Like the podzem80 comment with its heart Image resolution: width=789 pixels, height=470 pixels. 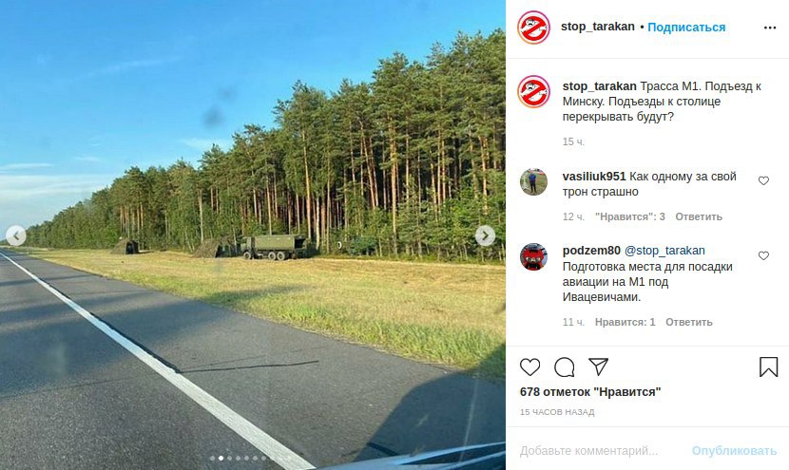pos(763,255)
